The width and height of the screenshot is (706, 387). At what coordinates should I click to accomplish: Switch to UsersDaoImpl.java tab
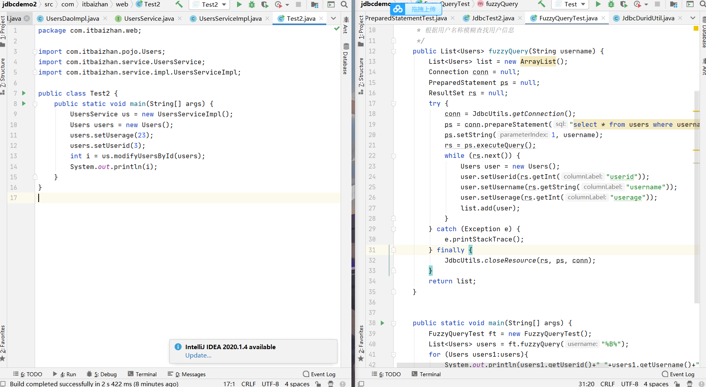[72, 18]
